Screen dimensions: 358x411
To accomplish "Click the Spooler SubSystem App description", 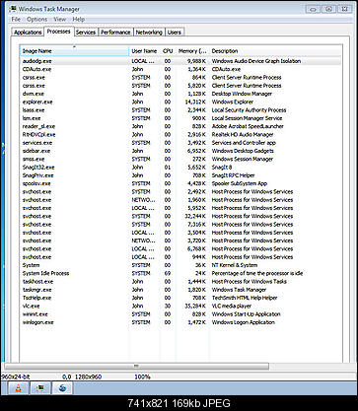I will tap(239, 183).
